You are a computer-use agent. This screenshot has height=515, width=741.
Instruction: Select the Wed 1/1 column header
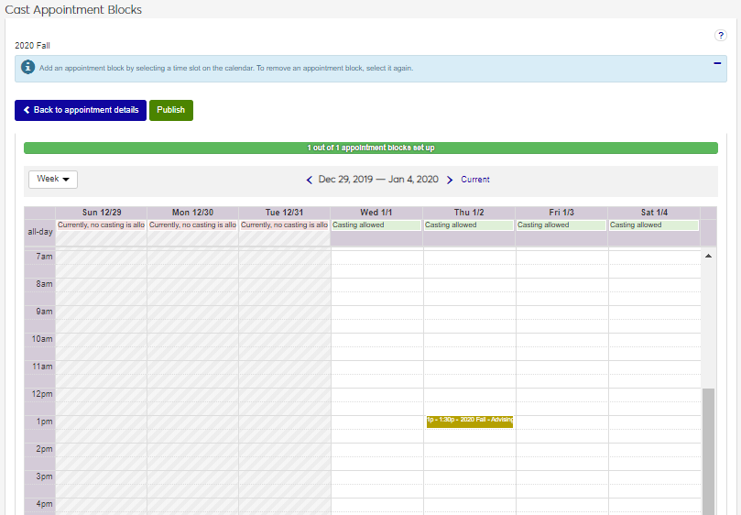(x=376, y=213)
